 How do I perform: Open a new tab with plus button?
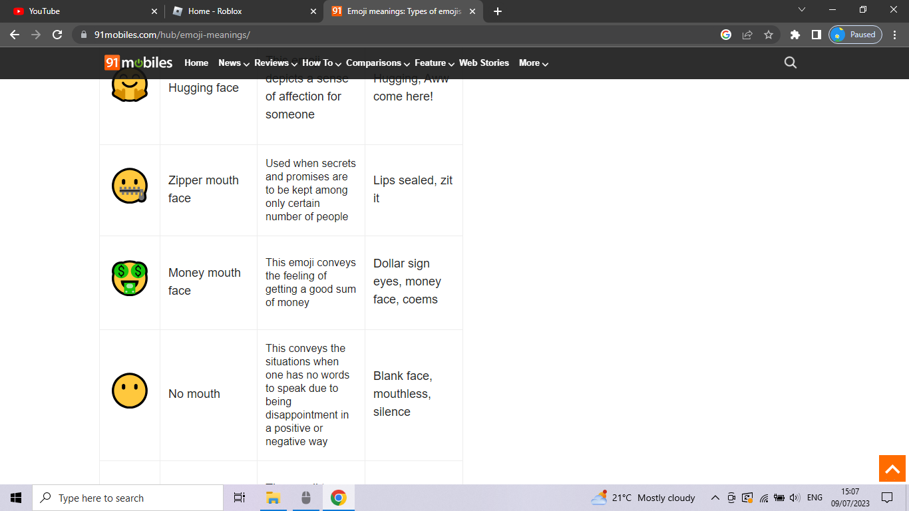498,11
